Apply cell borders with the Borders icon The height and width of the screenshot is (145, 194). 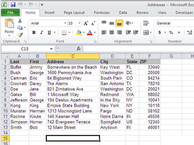pos(64,33)
